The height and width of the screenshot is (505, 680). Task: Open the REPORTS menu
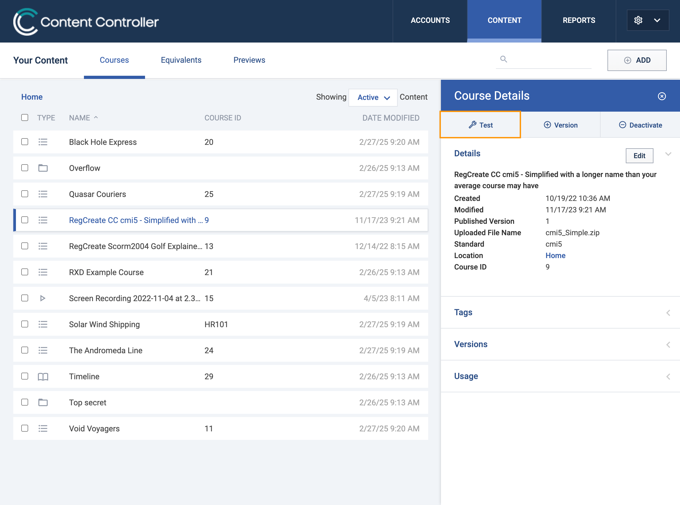point(579,20)
